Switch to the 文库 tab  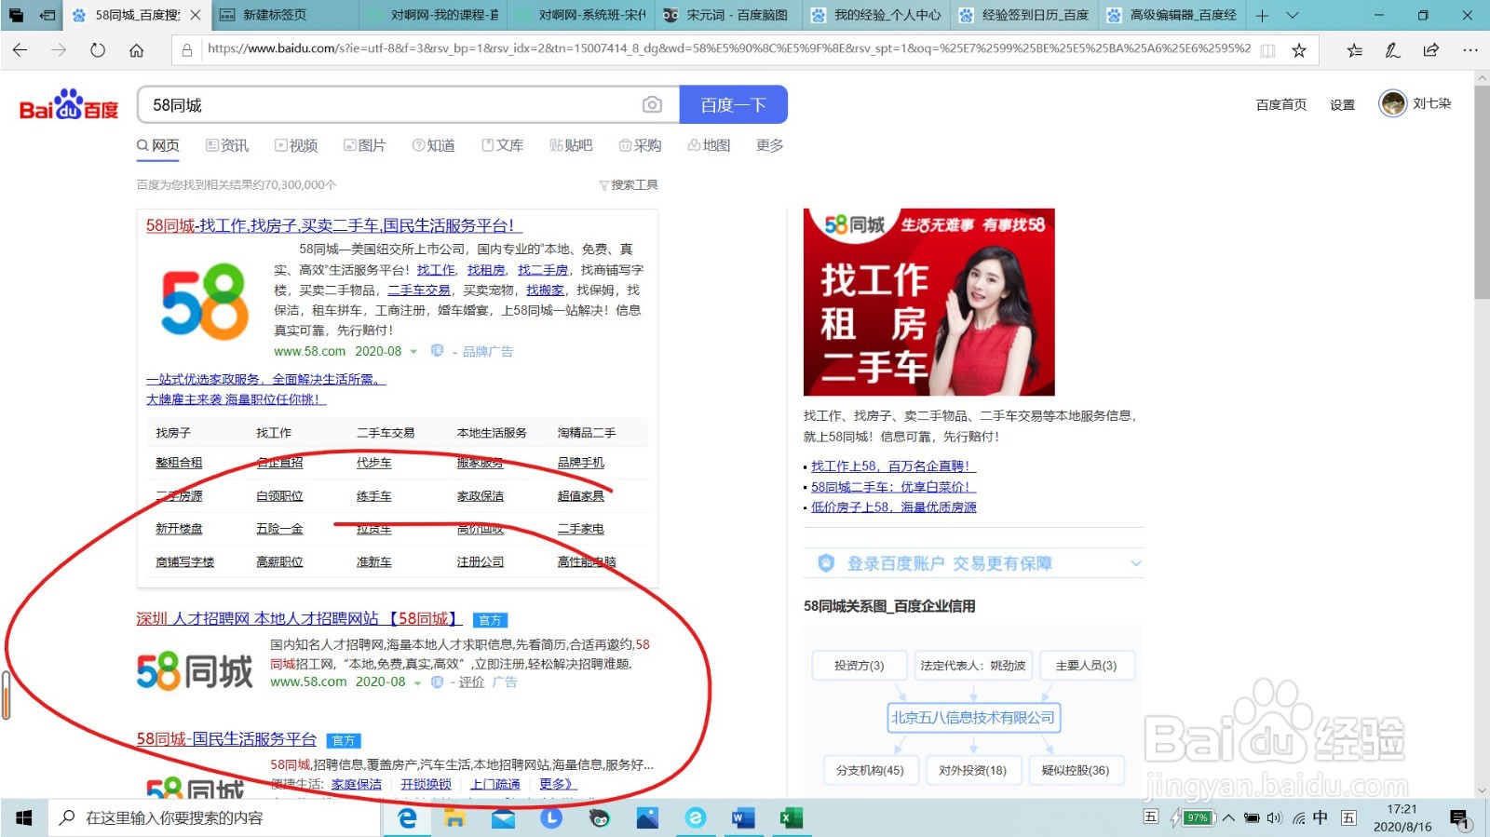(502, 145)
